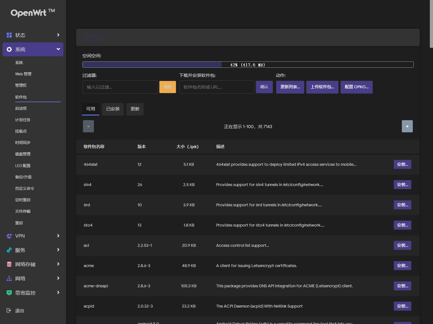Open 挂载点 page
The height and width of the screenshot is (324, 433).
[x=21, y=131]
